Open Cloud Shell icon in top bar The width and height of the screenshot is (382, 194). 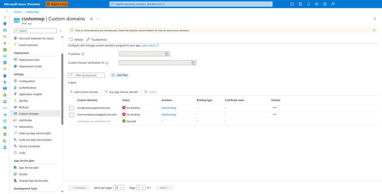pyautogui.click(x=292, y=4)
